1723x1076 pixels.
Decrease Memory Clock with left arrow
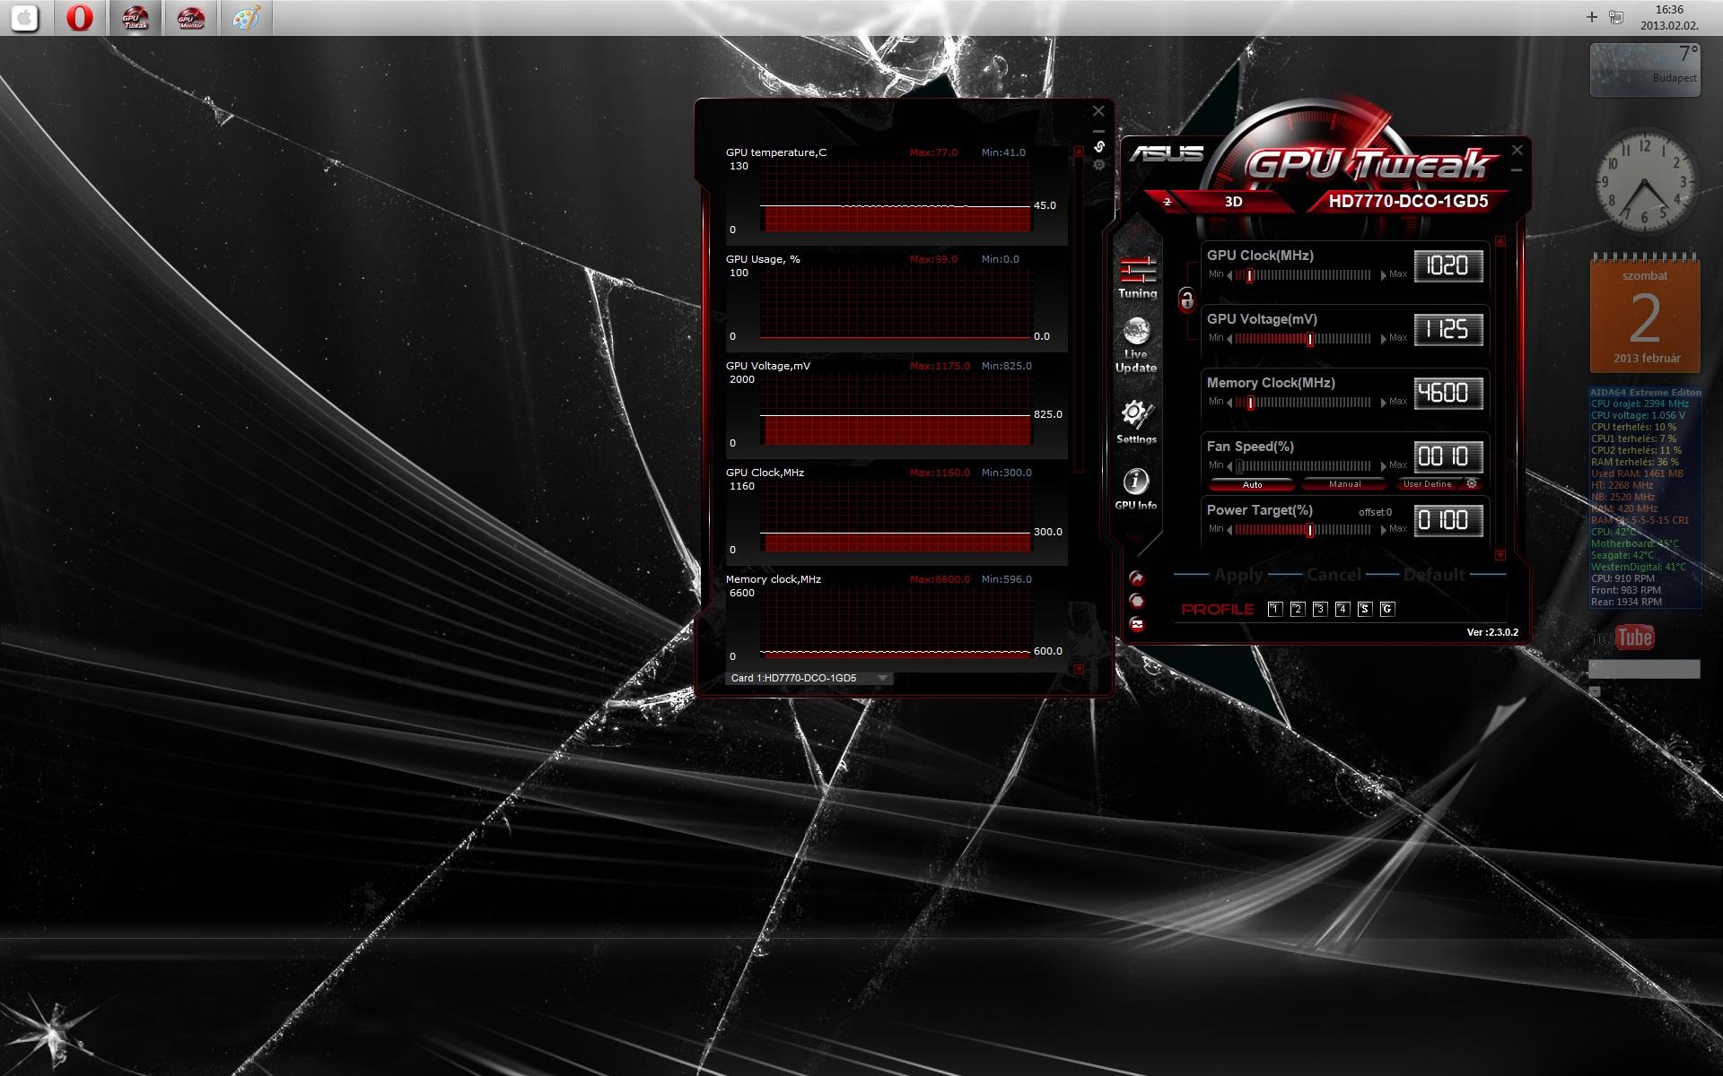(x=1229, y=403)
